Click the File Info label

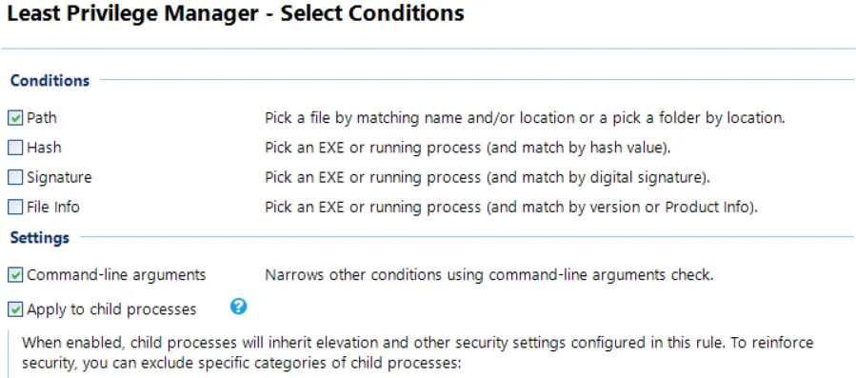click(x=53, y=208)
